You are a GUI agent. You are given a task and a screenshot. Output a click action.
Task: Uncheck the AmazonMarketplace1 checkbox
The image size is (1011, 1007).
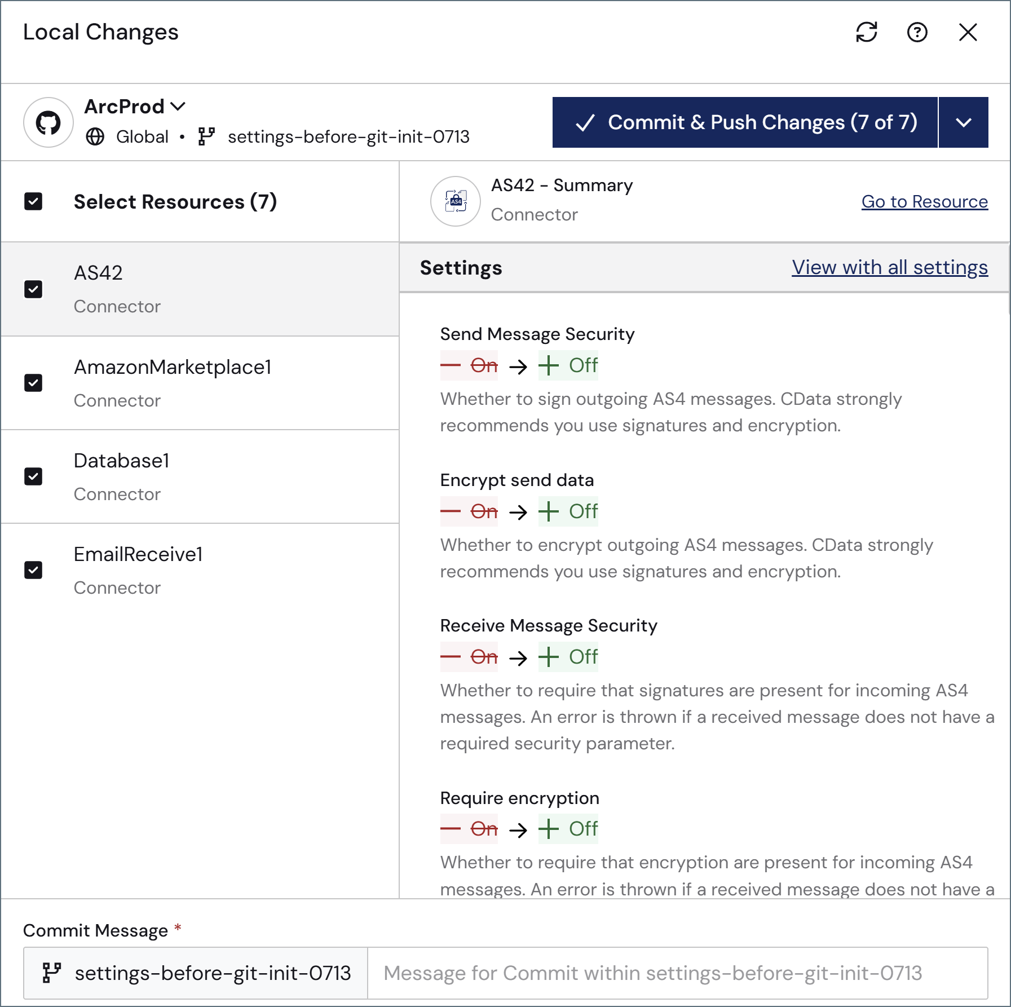pyautogui.click(x=33, y=383)
